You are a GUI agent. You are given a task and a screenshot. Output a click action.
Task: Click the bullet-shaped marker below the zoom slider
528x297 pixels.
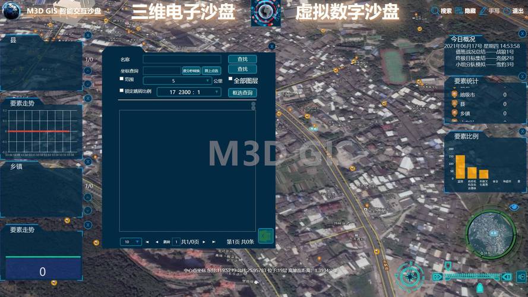point(480,287)
